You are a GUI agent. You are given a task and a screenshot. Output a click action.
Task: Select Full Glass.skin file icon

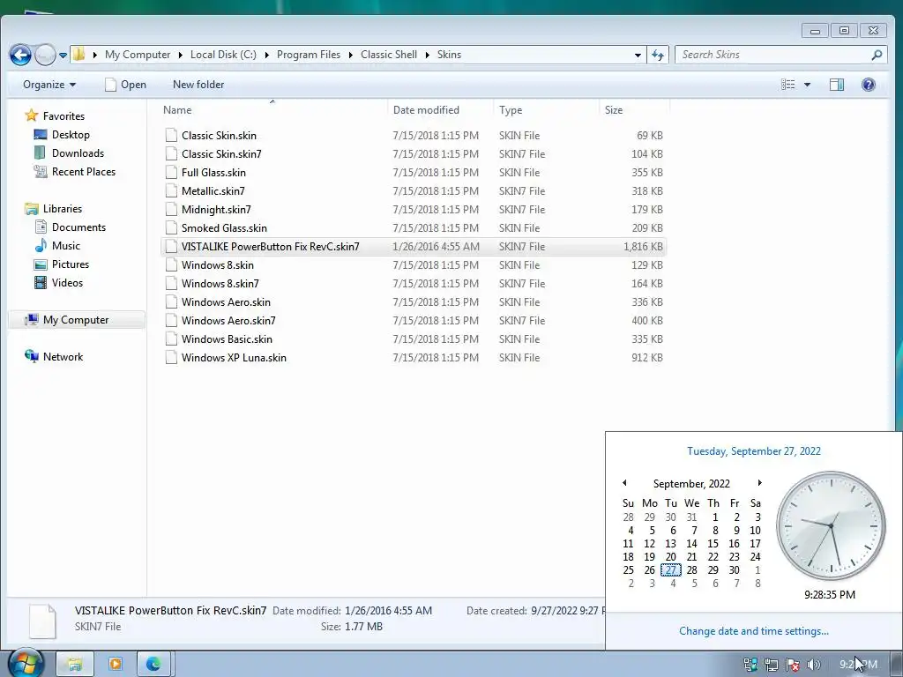click(x=171, y=172)
